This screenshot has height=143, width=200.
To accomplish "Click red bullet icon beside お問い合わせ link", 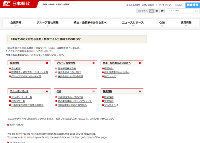I will click(8, 125).
